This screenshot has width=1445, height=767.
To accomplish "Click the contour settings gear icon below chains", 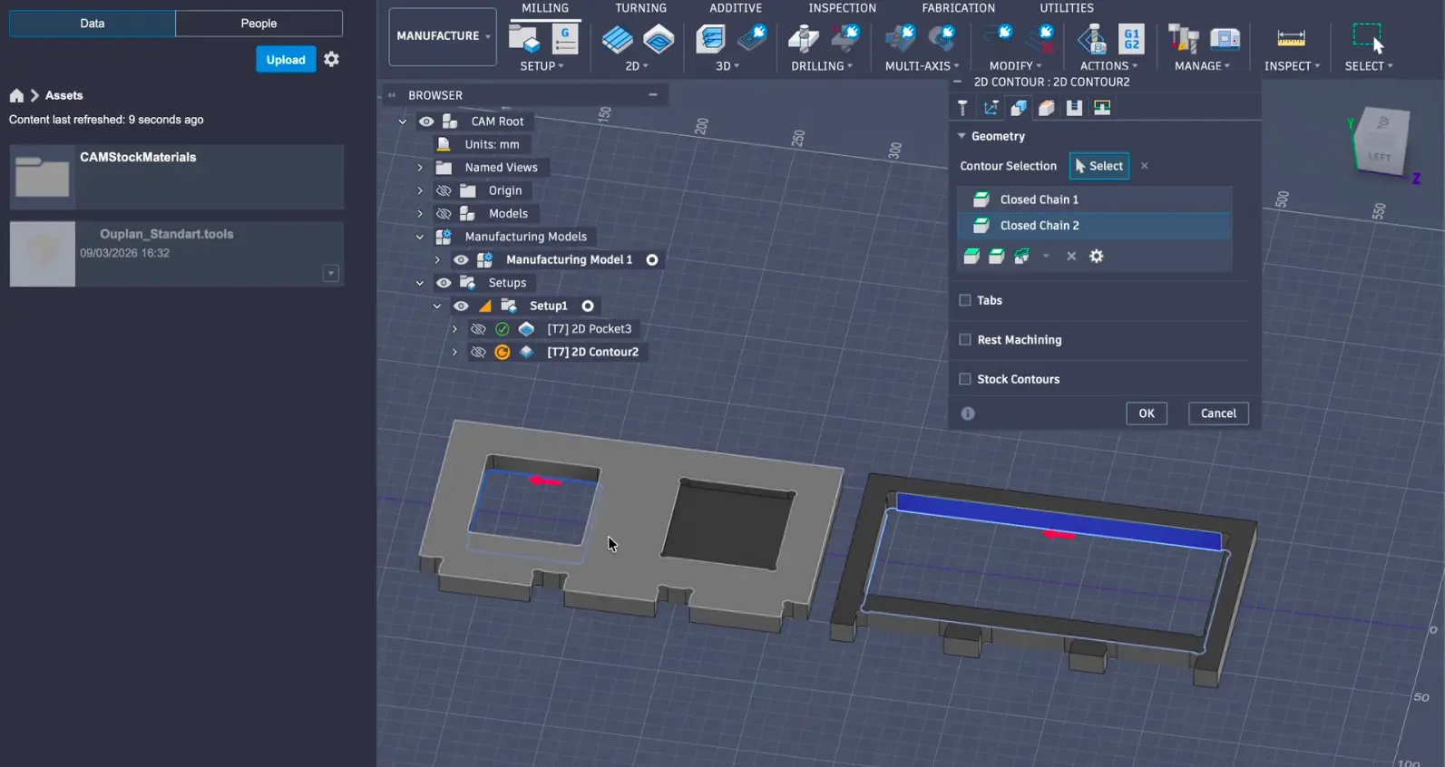I will pos(1097,257).
